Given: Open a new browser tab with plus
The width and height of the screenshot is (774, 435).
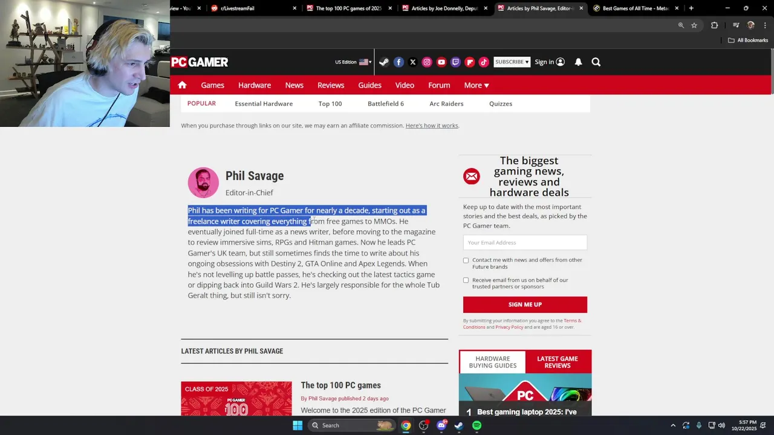Looking at the screenshot, I should pyautogui.click(x=691, y=8).
